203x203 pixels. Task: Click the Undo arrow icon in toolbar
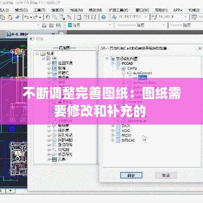point(27,17)
